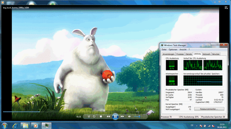The height and width of the screenshot is (129, 231).
Task: Click the CPU-Auslastung 20 % gauge
Action: tap(172, 65)
